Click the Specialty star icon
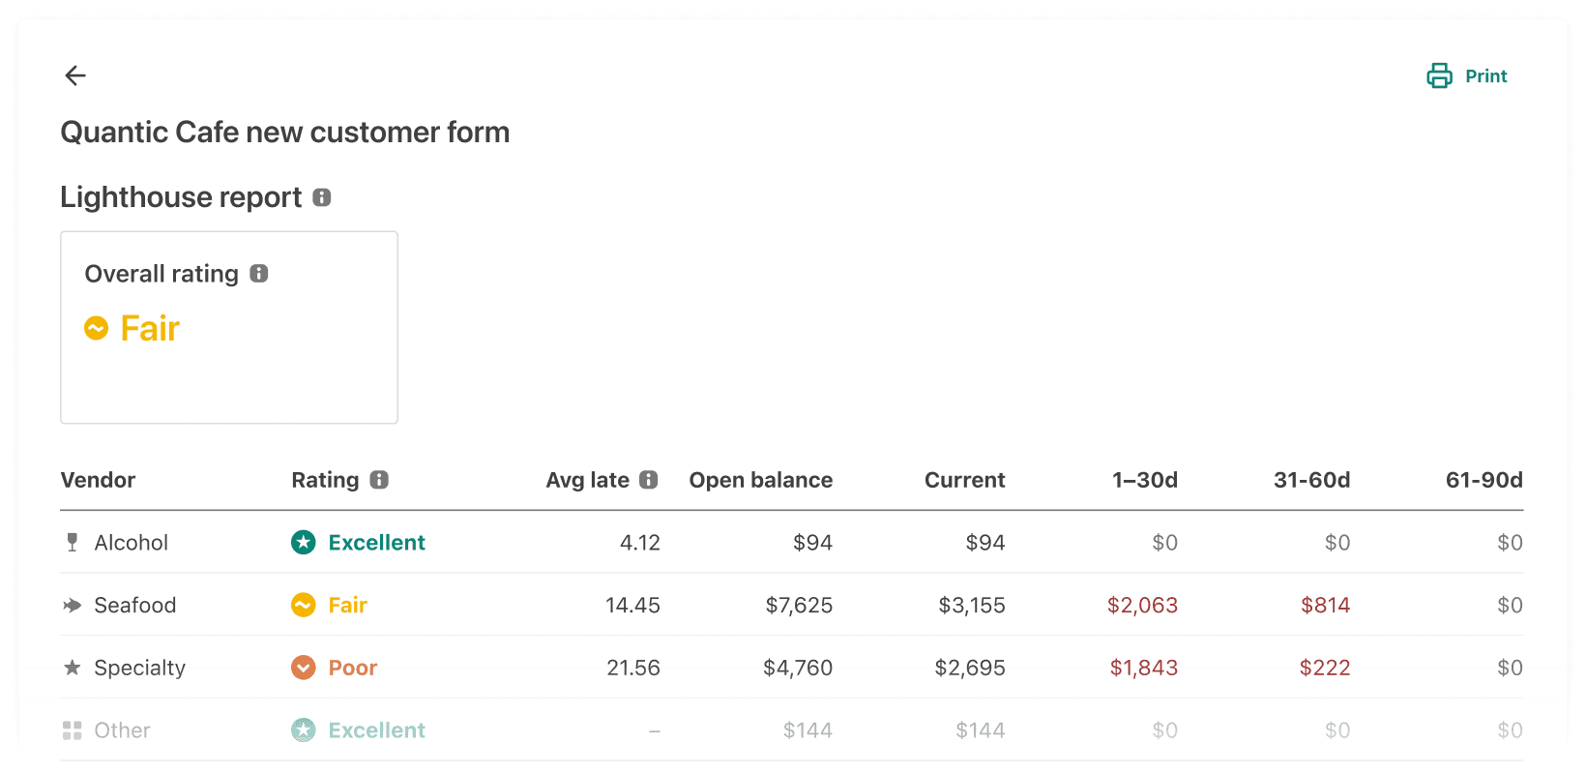 coord(72,668)
